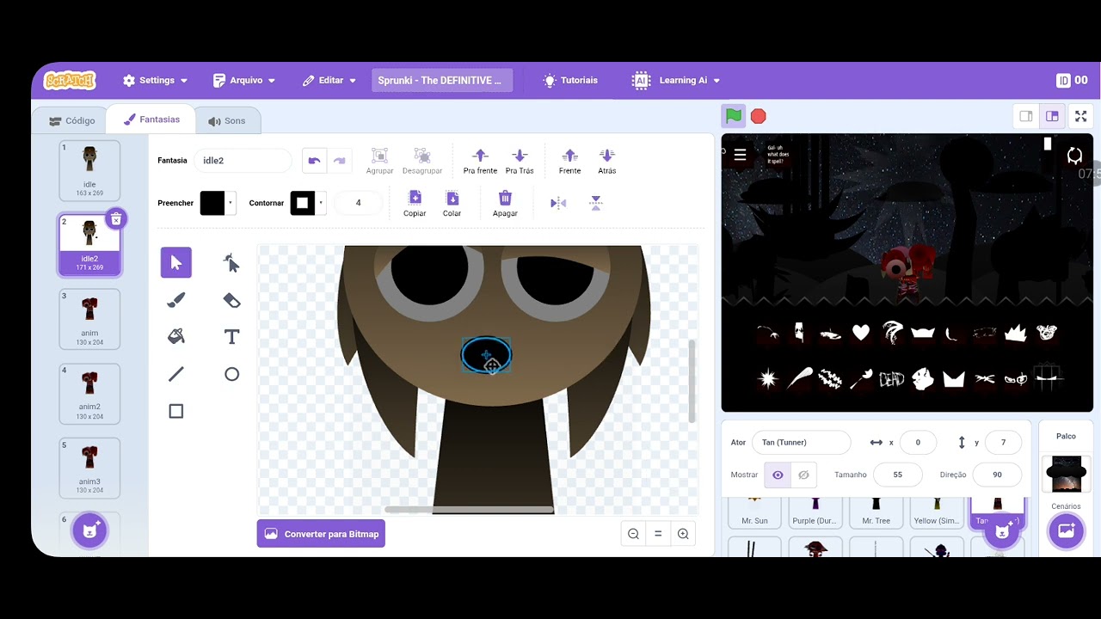Image resolution: width=1101 pixels, height=619 pixels.
Task: Pick the Brush tool
Action: click(176, 300)
